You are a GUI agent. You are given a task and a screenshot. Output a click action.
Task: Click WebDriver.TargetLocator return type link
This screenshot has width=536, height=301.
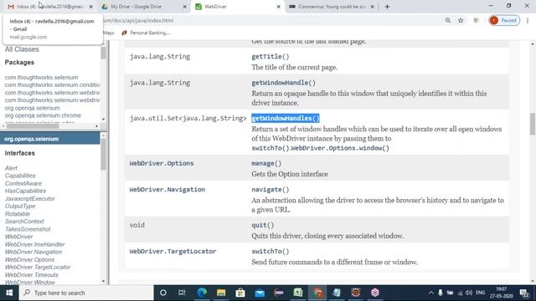click(x=173, y=252)
